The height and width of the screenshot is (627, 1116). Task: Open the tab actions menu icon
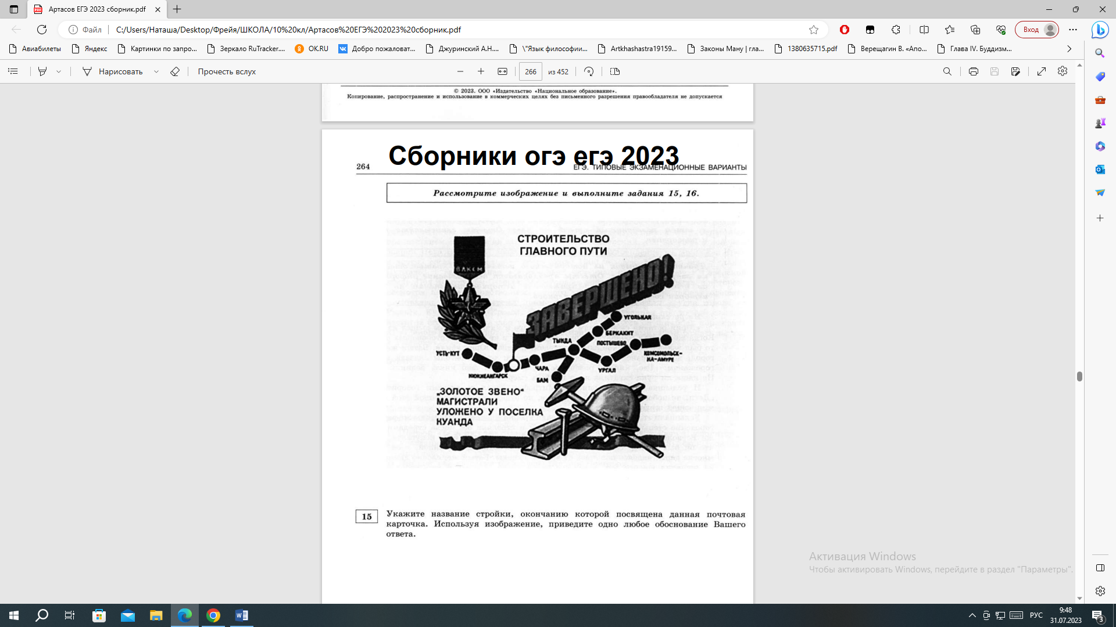point(14,9)
